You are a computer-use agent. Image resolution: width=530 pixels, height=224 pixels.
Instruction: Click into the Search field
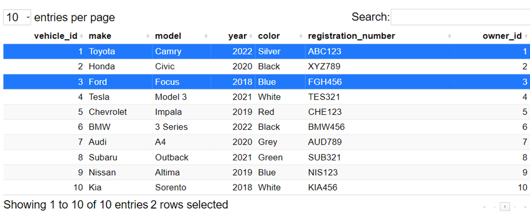coord(460,17)
